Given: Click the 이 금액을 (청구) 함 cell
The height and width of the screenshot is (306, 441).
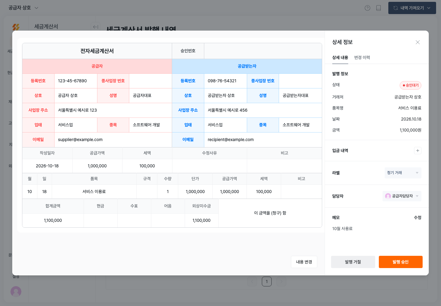Looking at the screenshot, I should coord(270,213).
